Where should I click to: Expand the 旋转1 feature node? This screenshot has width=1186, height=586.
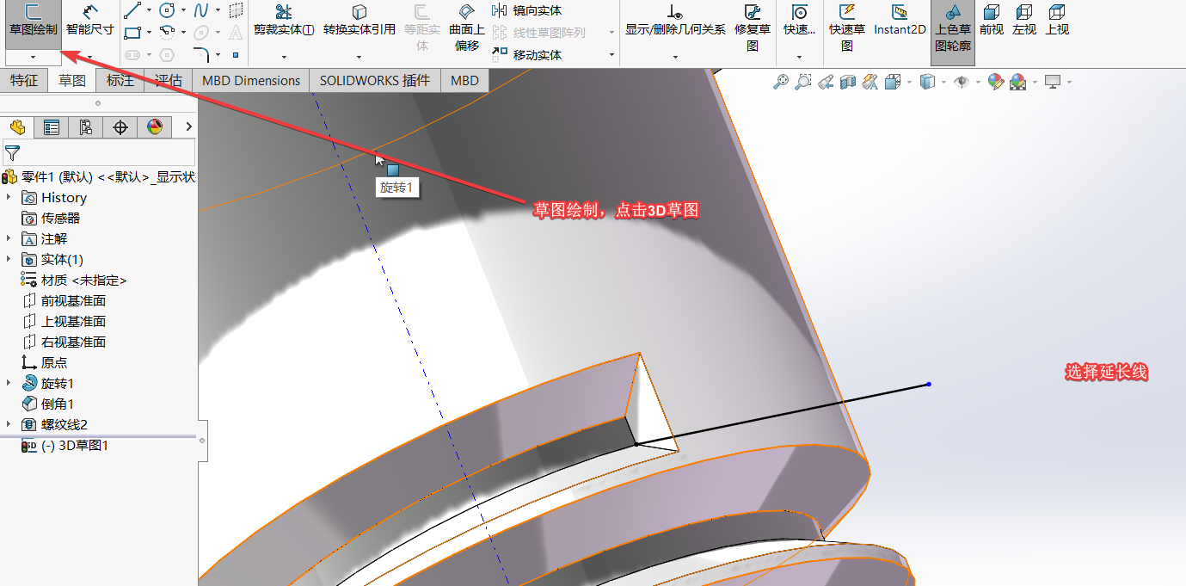(9, 383)
